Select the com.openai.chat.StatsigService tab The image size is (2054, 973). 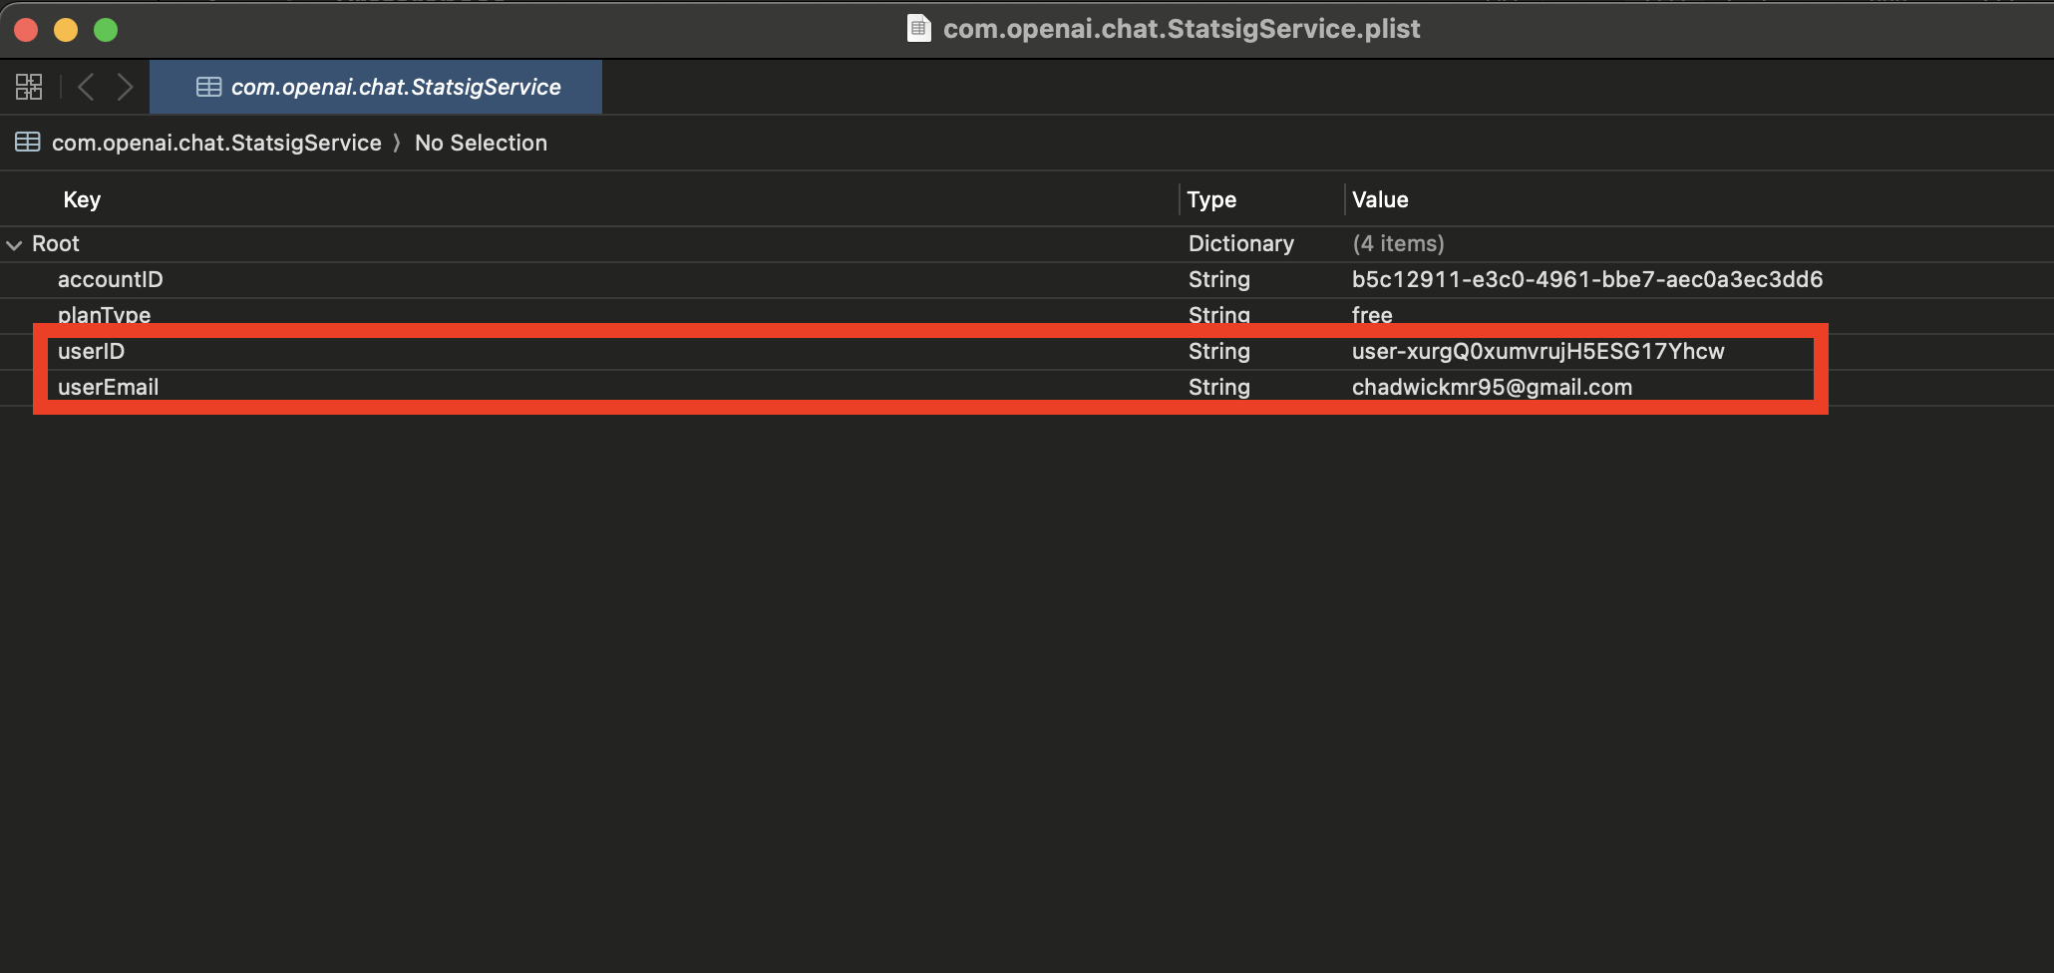[x=376, y=87]
